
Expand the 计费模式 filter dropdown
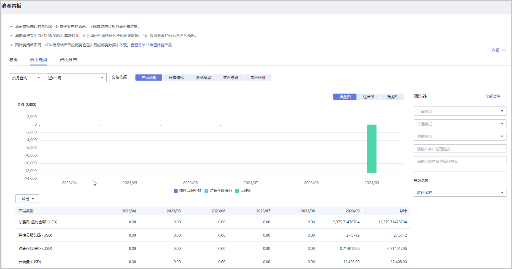click(460, 124)
